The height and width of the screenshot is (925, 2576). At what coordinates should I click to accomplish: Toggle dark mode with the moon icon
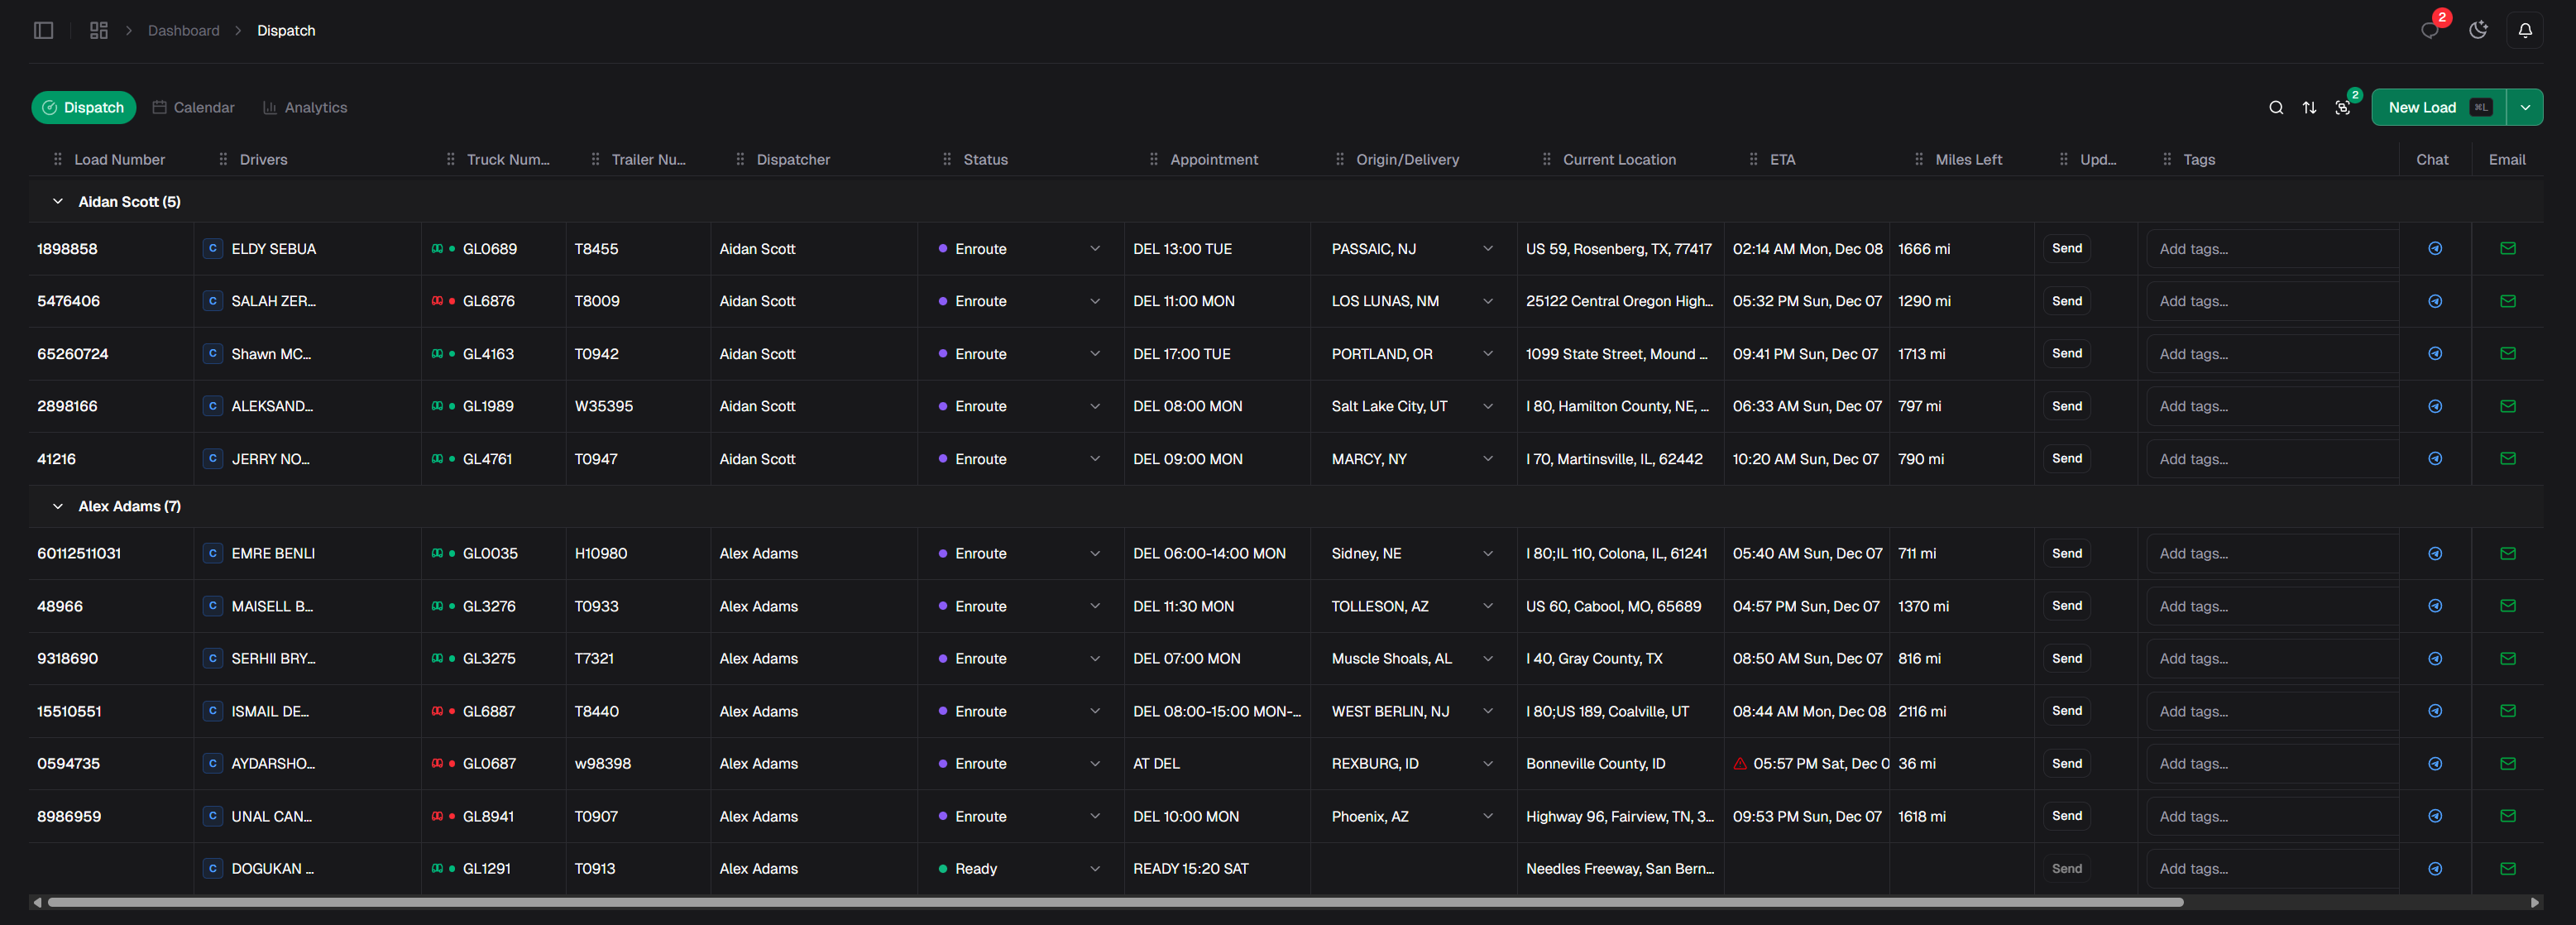2478,30
